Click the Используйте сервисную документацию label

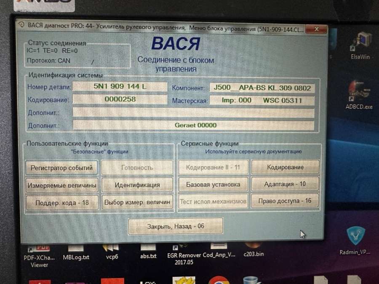[254, 151]
